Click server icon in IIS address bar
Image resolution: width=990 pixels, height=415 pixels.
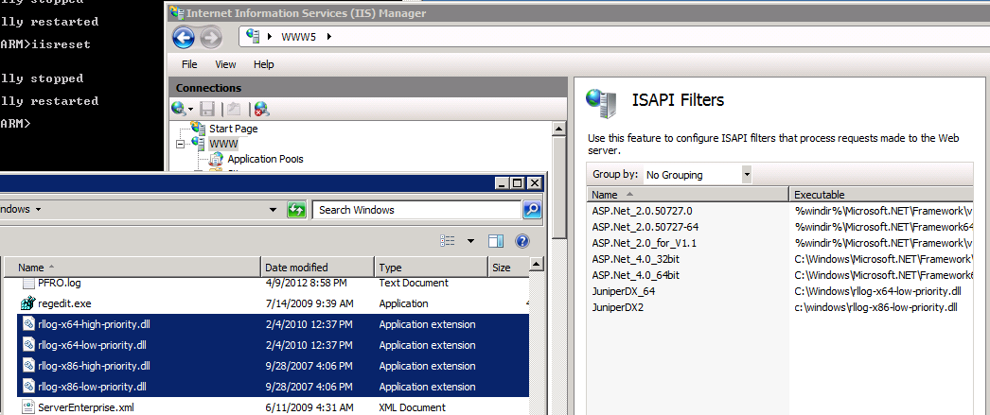[253, 36]
